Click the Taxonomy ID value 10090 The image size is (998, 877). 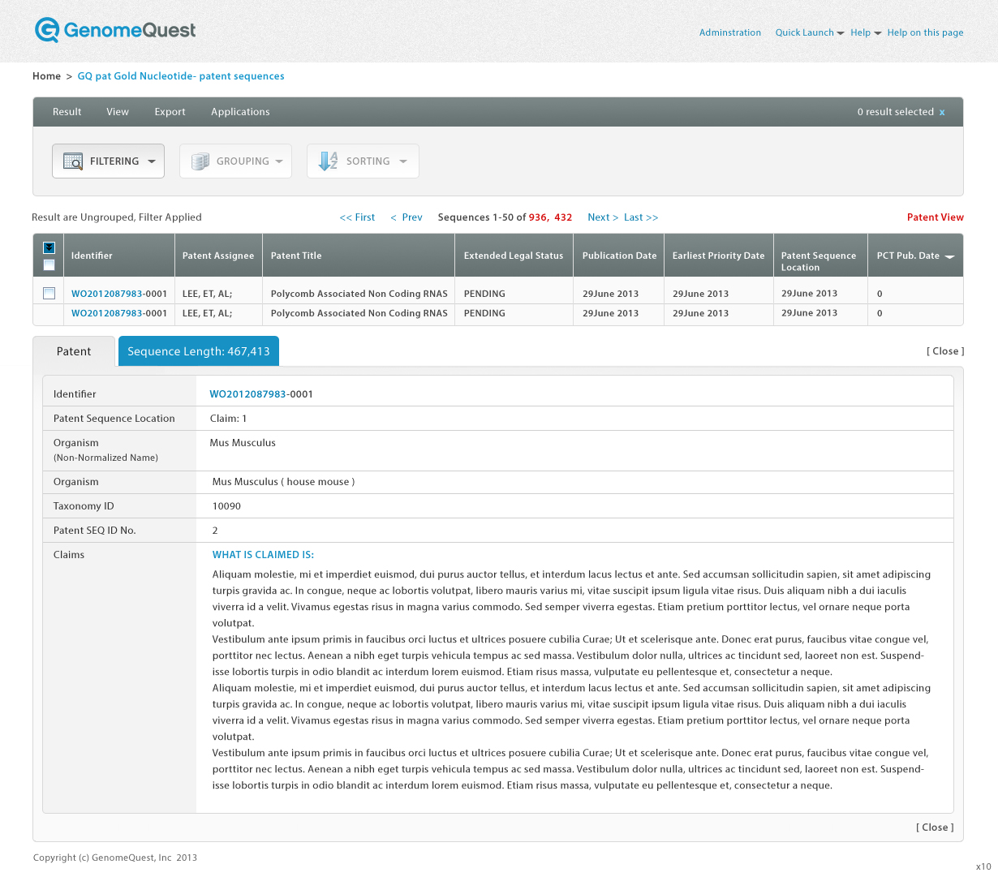click(226, 506)
